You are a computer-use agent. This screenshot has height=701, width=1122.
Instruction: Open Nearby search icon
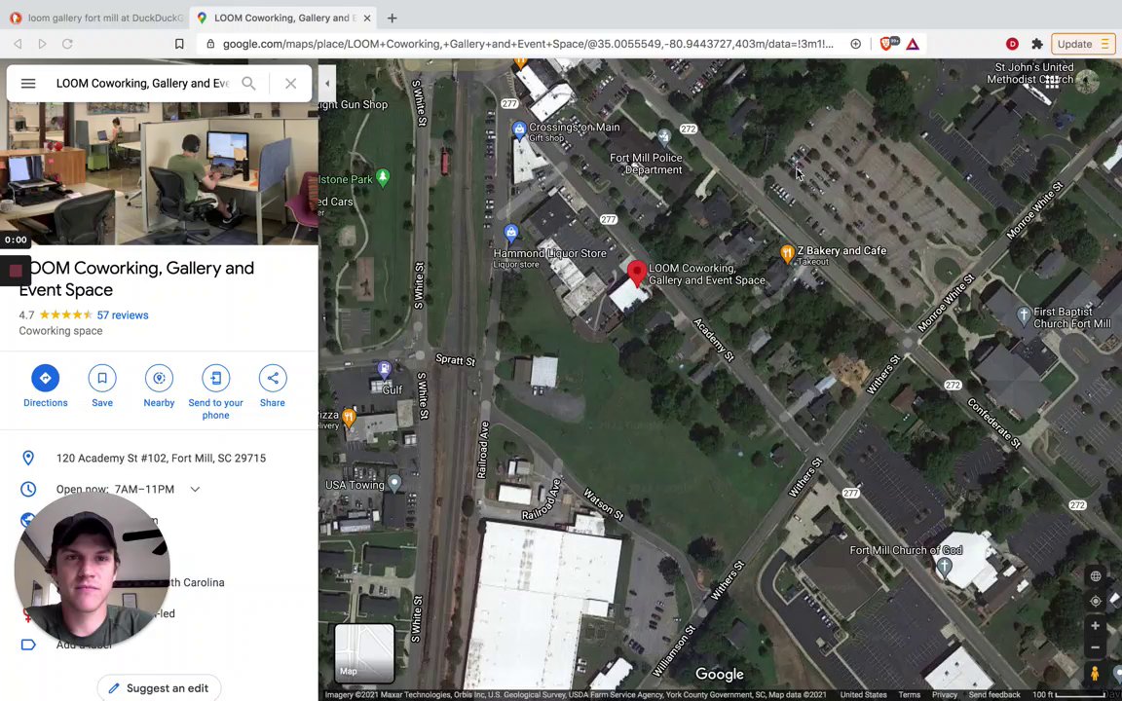click(x=159, y=378)
